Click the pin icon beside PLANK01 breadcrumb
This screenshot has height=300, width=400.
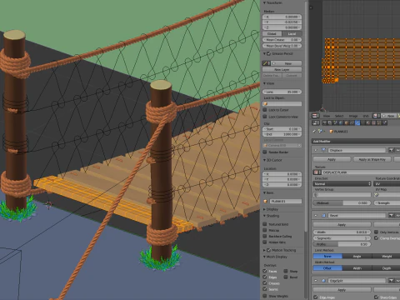[314, 131]
